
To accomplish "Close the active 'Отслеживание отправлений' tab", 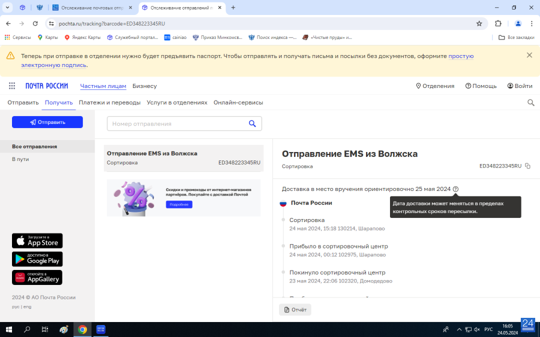I will [x=220, y=8].
